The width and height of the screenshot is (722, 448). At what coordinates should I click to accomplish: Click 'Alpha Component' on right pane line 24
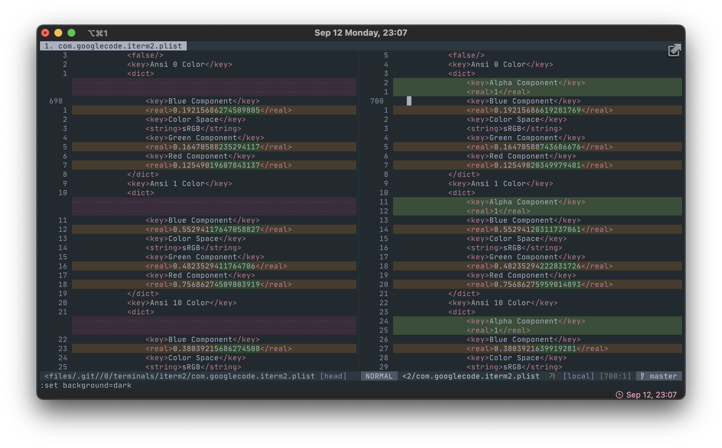point(523,321)
